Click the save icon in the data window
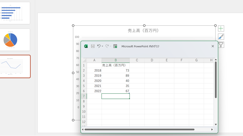This screenshot has width=243, height=136. 93,46
